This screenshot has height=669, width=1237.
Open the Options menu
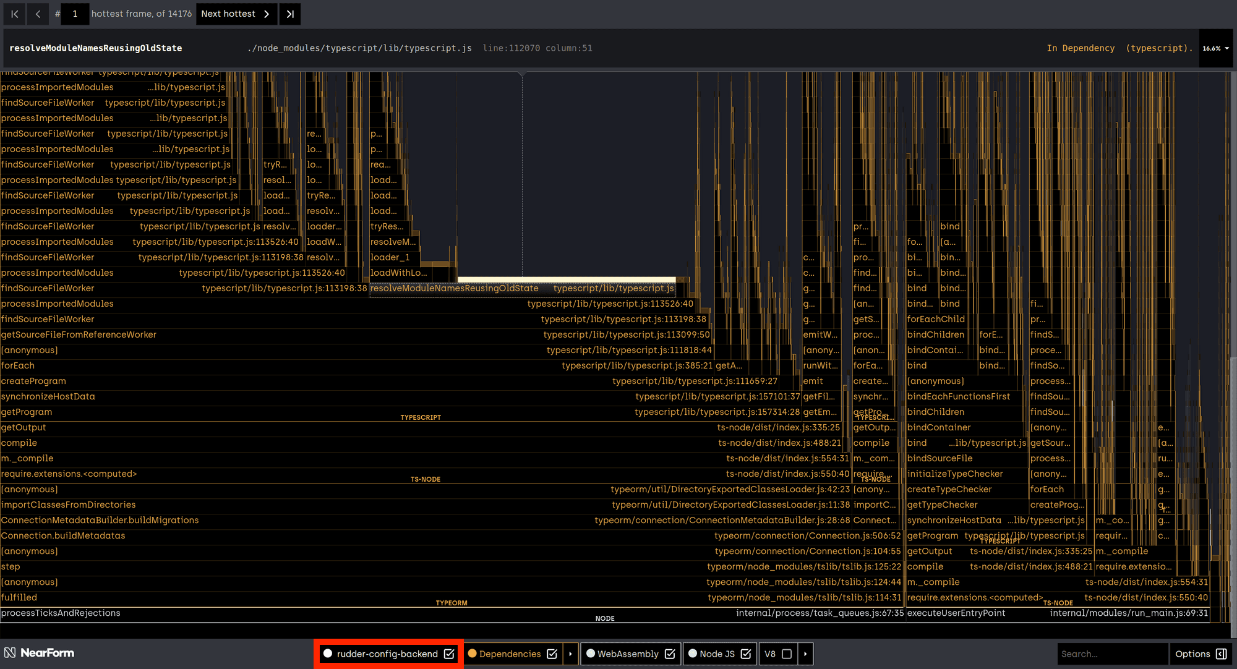1192,654
